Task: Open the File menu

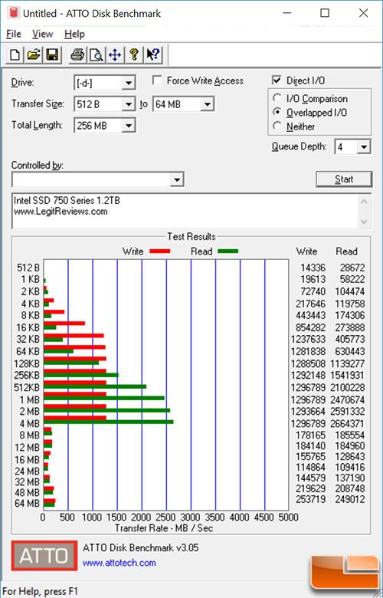Action: [13, 34]
